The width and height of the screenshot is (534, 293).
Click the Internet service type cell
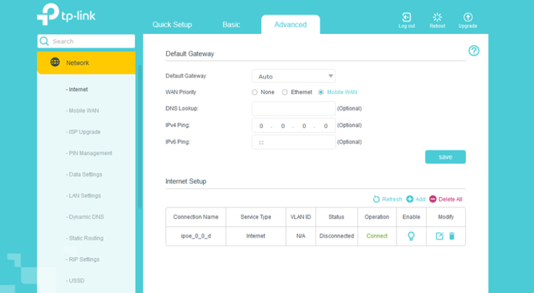click(x=256, y=236)
